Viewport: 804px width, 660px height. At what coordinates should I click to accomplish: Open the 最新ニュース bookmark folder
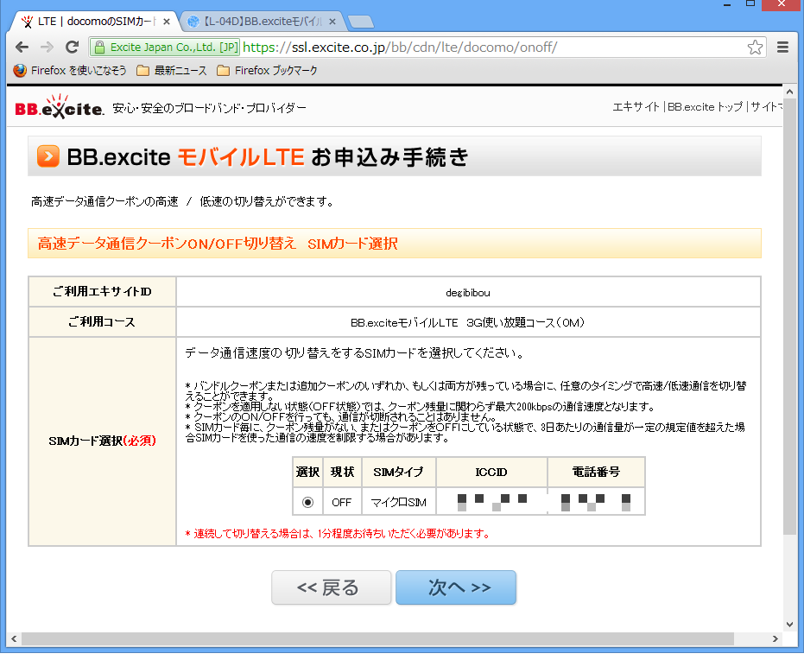click(x=172, y=70)
